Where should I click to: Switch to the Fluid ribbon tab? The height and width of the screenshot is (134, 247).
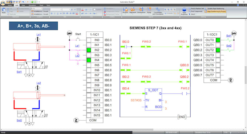[41, 5]
